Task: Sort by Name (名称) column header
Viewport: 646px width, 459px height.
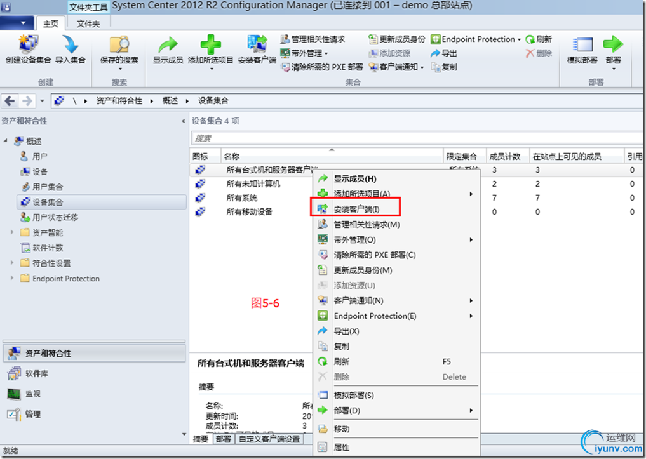Action: click(332, 156)
